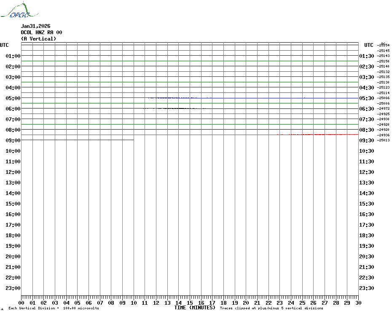Select the 05:00 row label on left
The image size is (392, 314).
point(13,98)
